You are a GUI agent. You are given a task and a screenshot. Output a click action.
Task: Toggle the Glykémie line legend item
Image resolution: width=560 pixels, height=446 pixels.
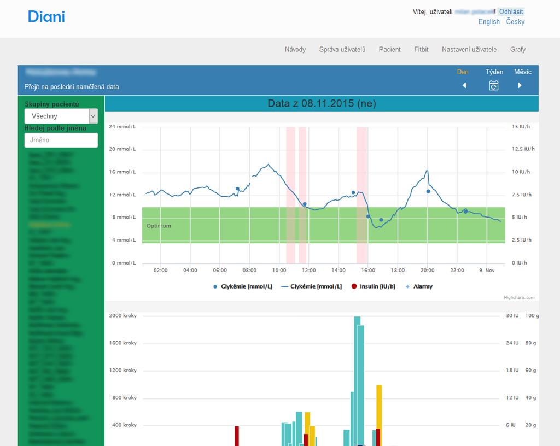point(311,286)
